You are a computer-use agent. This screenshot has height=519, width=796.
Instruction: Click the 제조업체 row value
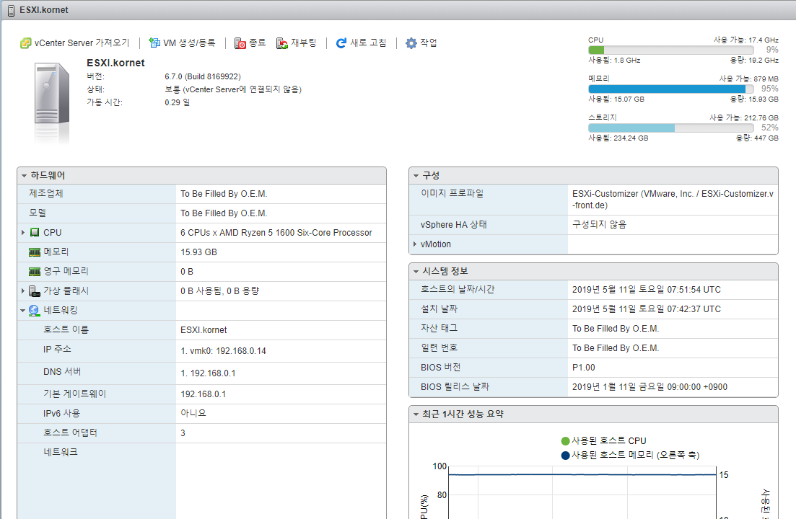coord(224,194)
